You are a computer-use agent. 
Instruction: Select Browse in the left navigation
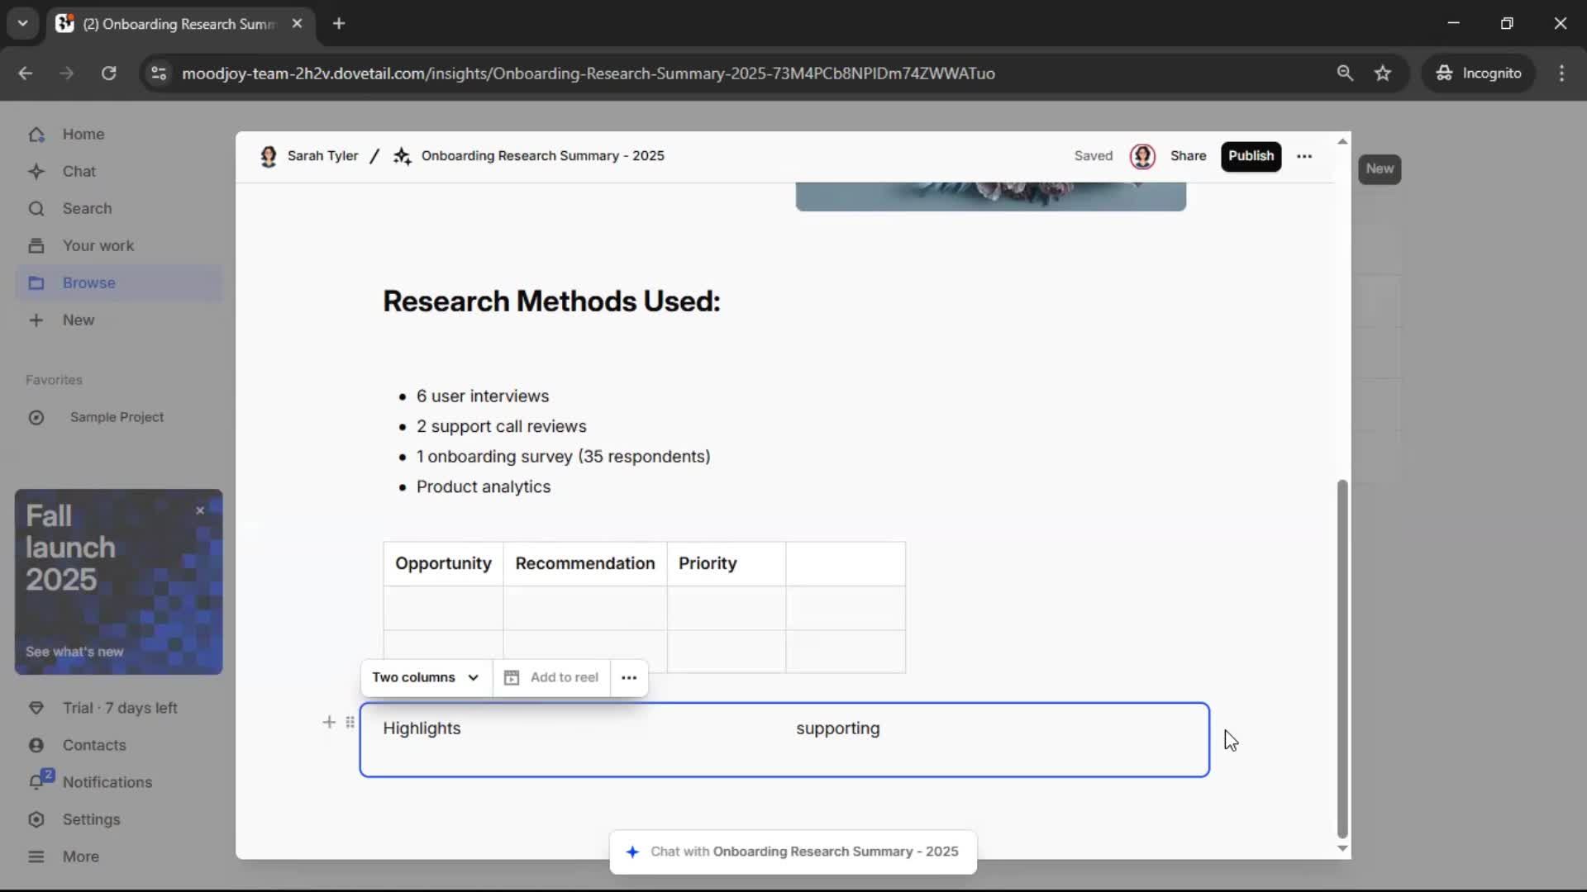click(x=88, y=283)
